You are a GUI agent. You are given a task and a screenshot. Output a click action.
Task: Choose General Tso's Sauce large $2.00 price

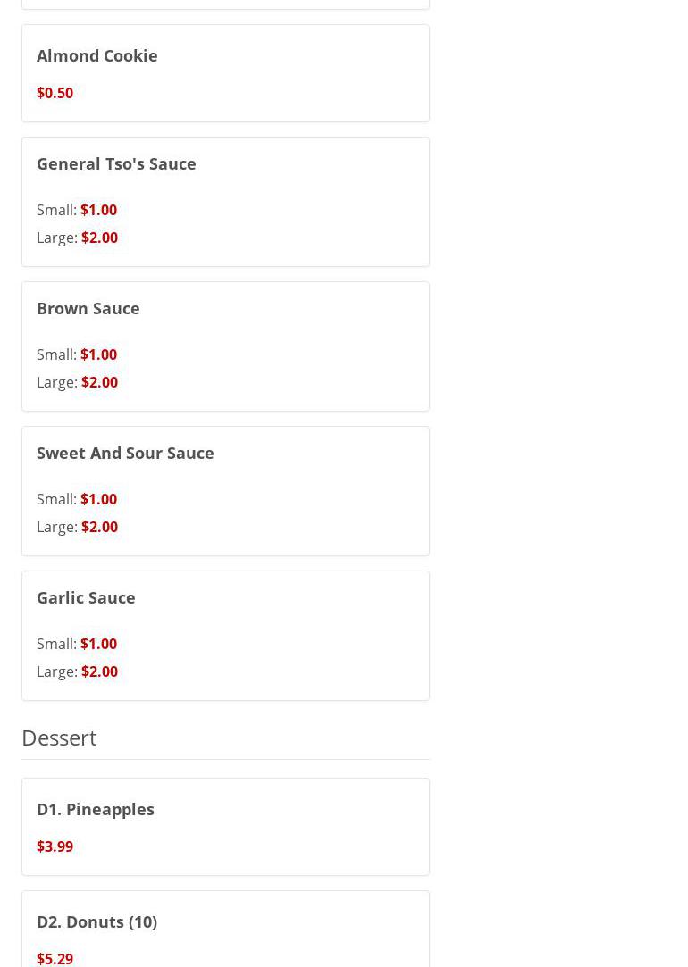click(x=99, y=238)
